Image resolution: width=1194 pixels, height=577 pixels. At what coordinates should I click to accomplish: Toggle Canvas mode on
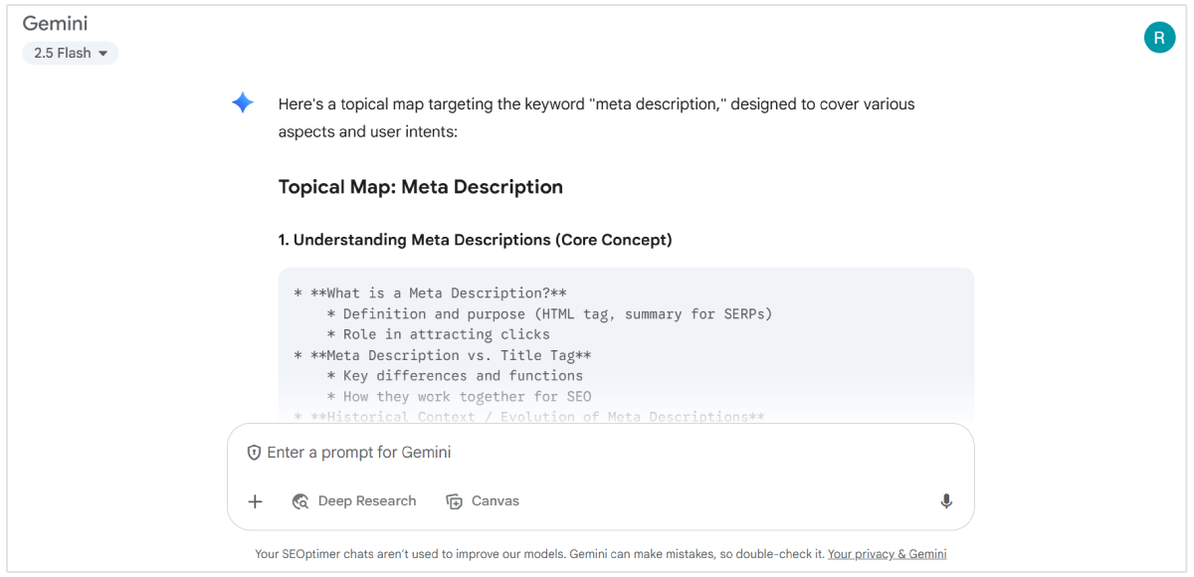pos(483,500)
